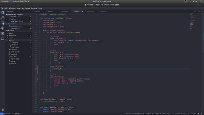Open the Remote Explorer view in activity bar

(x=3, y=39)
